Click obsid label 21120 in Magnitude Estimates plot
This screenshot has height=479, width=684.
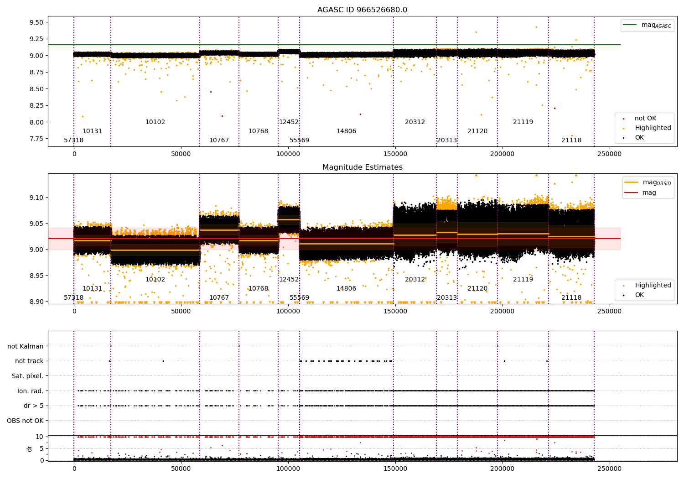[477, 288]
